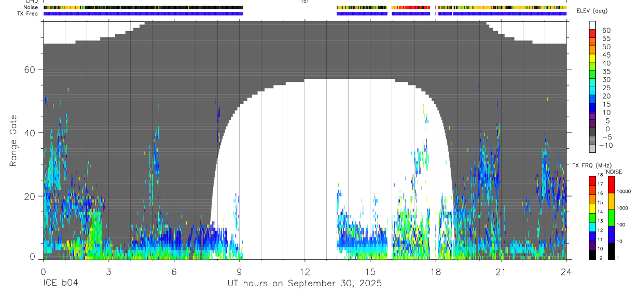
Task: Click the '11' value on TX FRQ scale
Action: [x=600, y=240]
